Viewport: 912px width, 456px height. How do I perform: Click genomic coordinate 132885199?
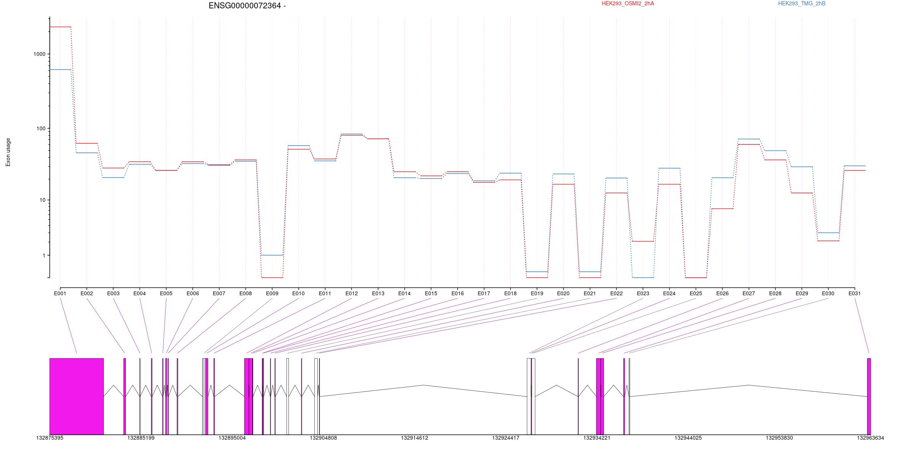coord(141,438)
